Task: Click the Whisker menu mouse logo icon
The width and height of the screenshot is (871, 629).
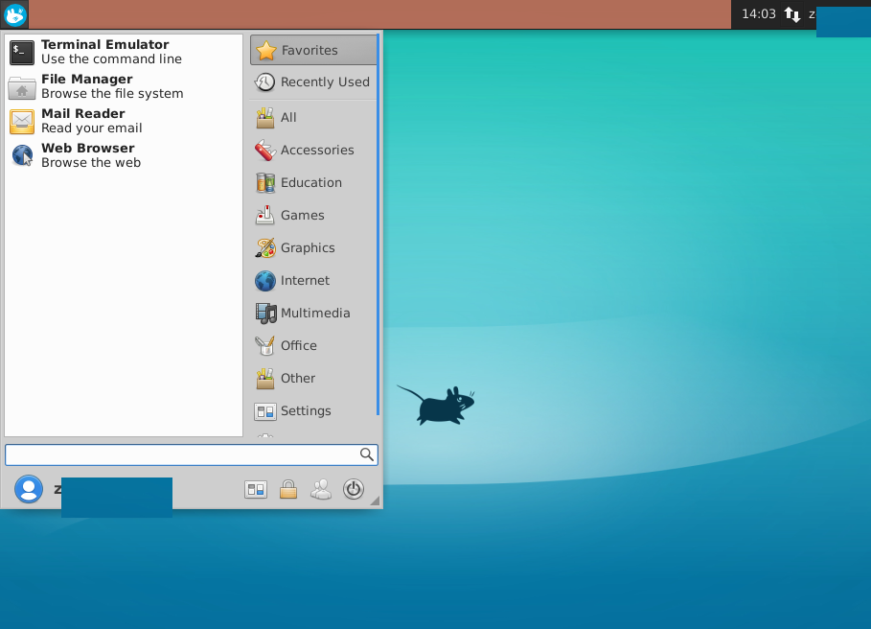Action: 14,14
